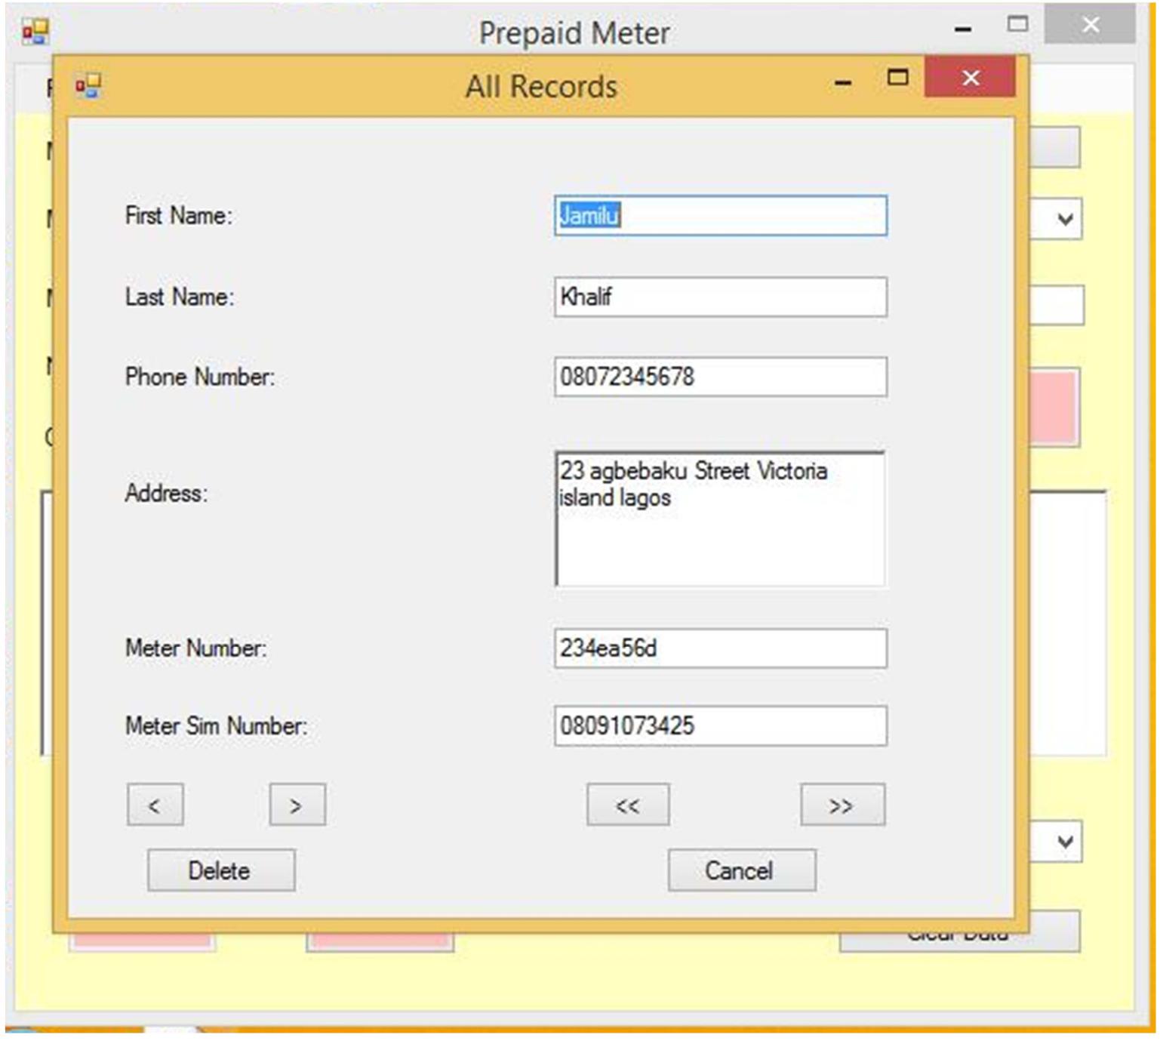The height and width of the screenshot is (1047, 1160).
Task: Jump to the last record
Action: click(x=842, y=805)
